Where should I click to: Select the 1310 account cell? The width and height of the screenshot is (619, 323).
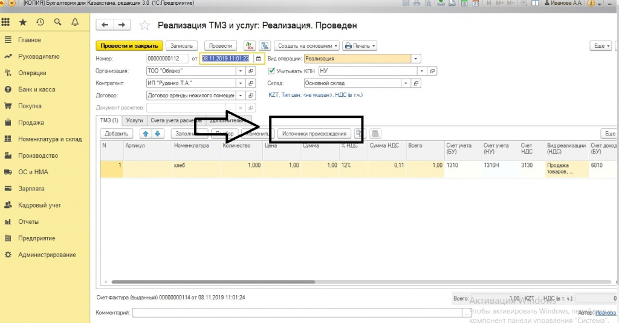(x=462, y=169)
